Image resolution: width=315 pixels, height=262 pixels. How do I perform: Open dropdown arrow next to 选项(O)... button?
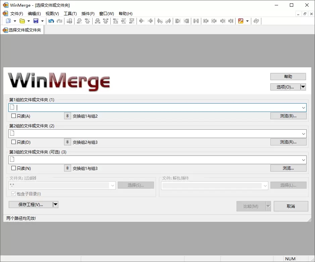pos(303,87)
